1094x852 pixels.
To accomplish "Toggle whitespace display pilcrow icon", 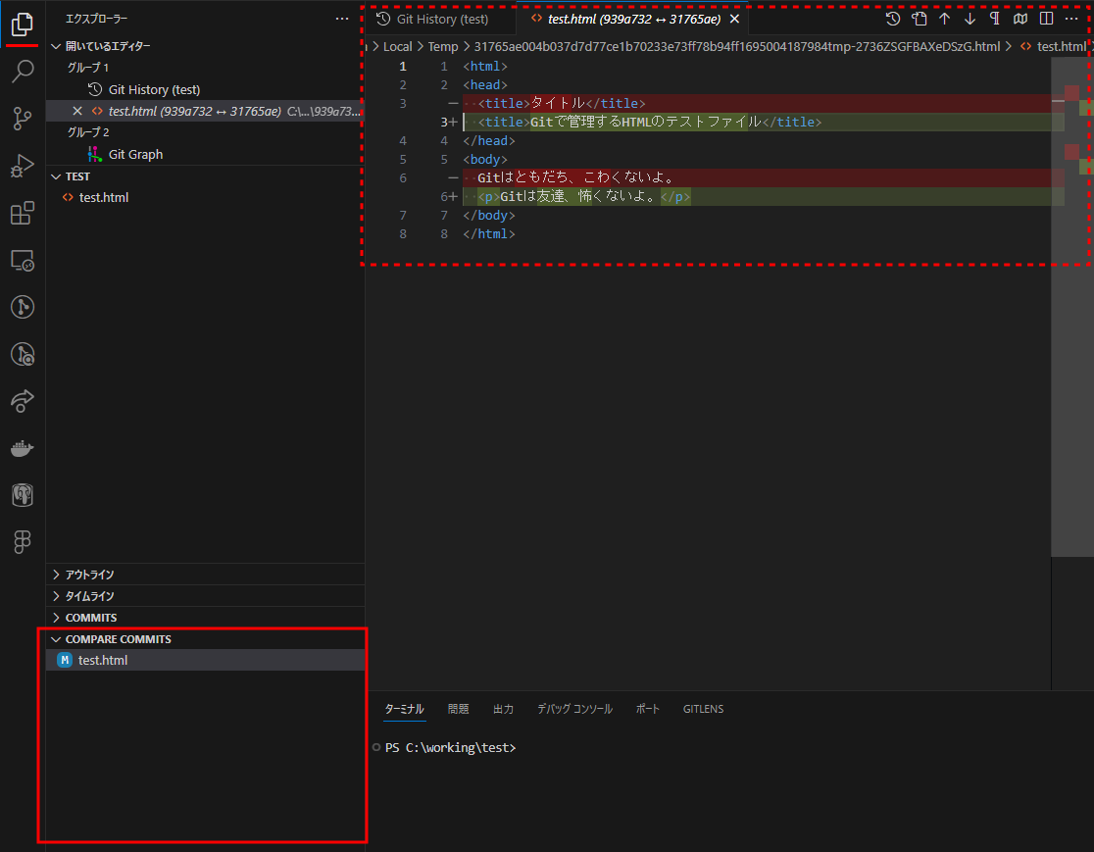I will click(x=995, y=19).
